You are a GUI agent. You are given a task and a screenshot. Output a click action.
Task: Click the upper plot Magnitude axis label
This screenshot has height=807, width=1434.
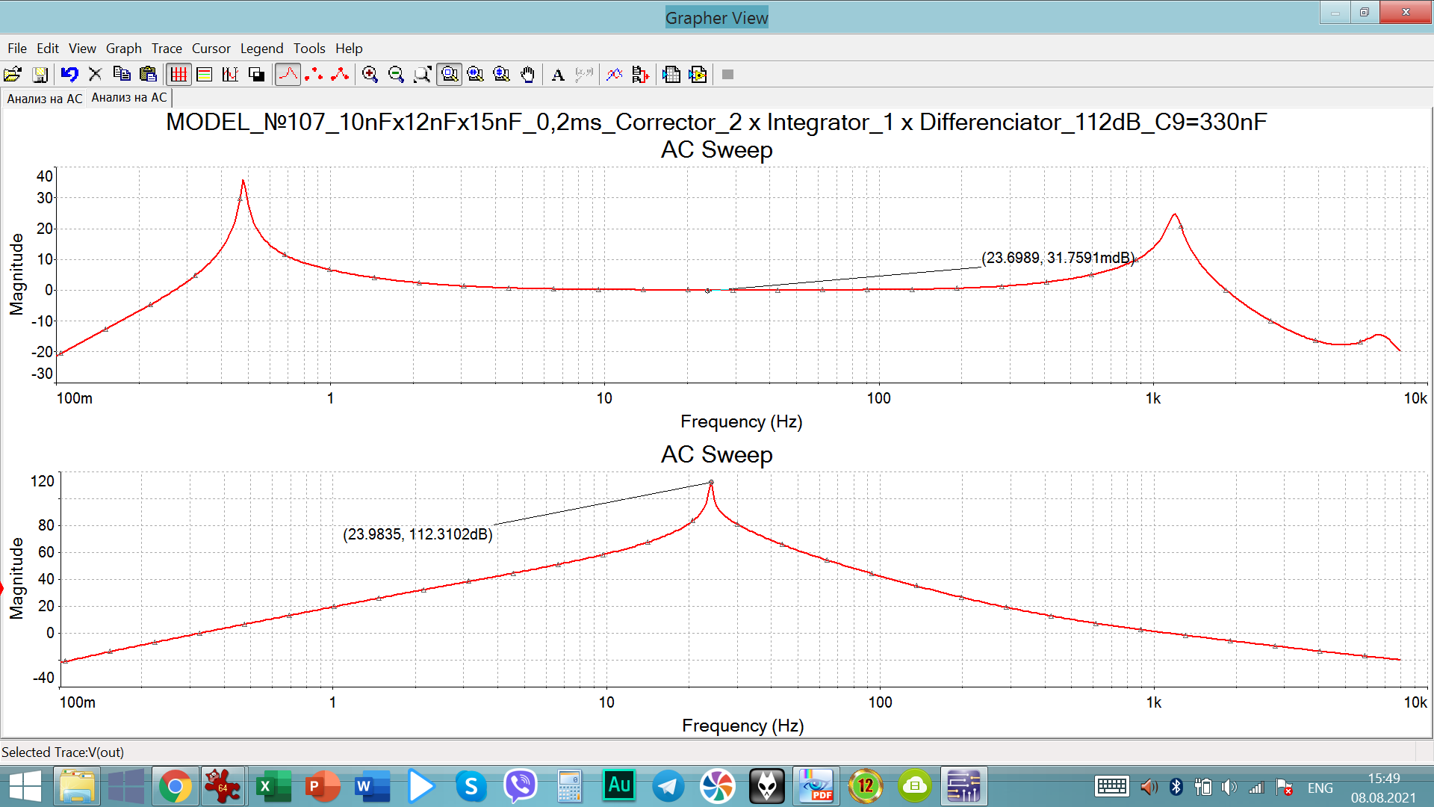16,274
